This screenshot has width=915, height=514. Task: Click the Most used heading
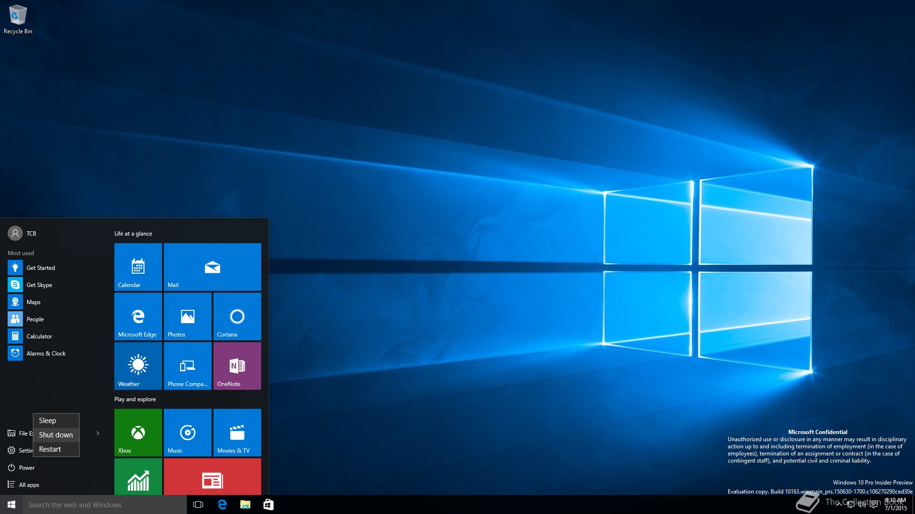tap(20, 253)
